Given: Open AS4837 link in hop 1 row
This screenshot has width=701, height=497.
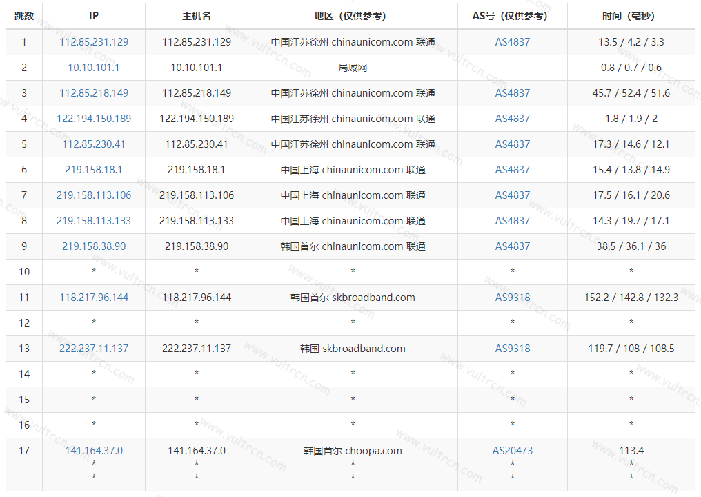Looking at the screenshot, I should (x=513, y=42).
